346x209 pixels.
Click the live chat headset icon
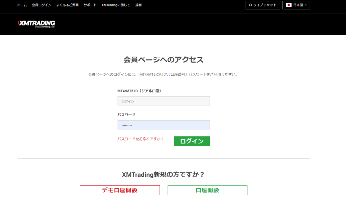pos(250,5)
